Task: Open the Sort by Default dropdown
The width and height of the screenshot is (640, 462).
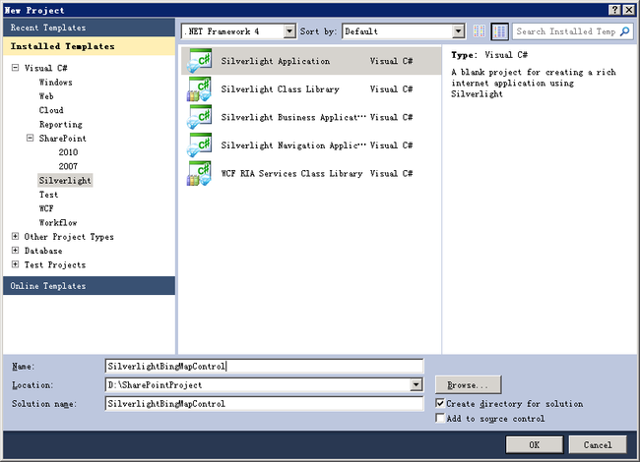Action: 459,31
